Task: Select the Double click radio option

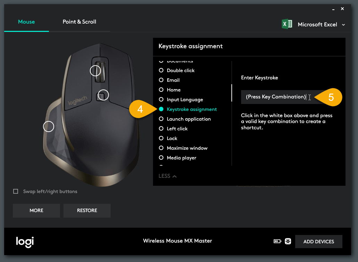Action: coord(161,70)
